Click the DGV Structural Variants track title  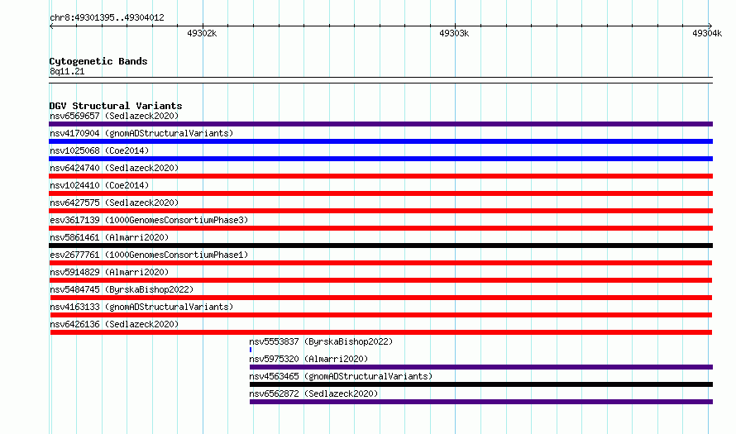pos(116,106)
